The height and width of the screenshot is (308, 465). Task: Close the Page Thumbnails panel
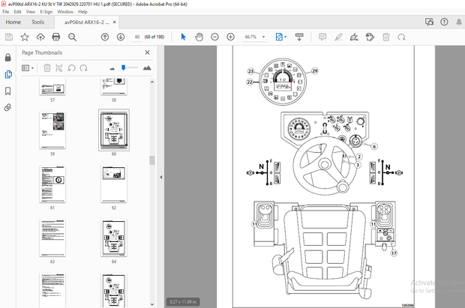coord(148,53)
